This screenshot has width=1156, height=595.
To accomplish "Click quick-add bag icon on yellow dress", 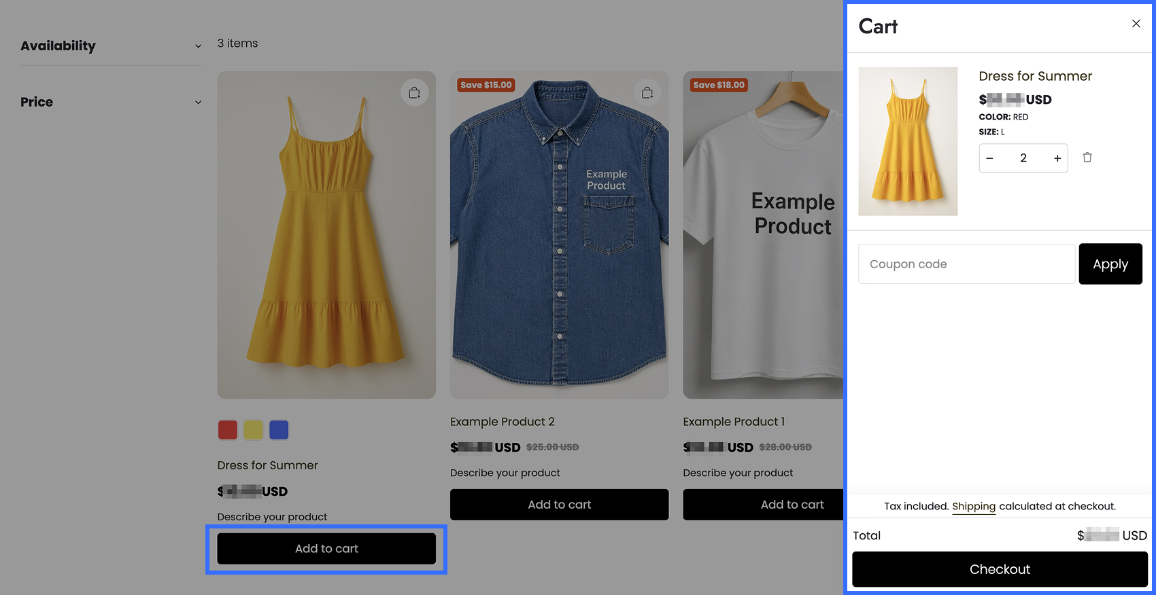I will (x=415, y=92).
